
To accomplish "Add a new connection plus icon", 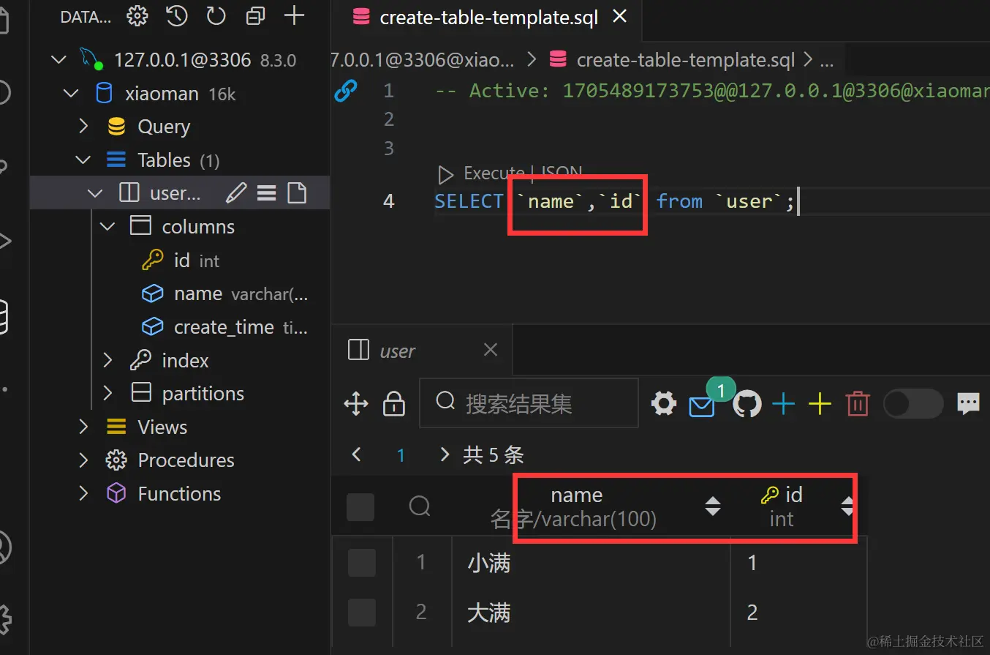I will [x=294, y=15].
